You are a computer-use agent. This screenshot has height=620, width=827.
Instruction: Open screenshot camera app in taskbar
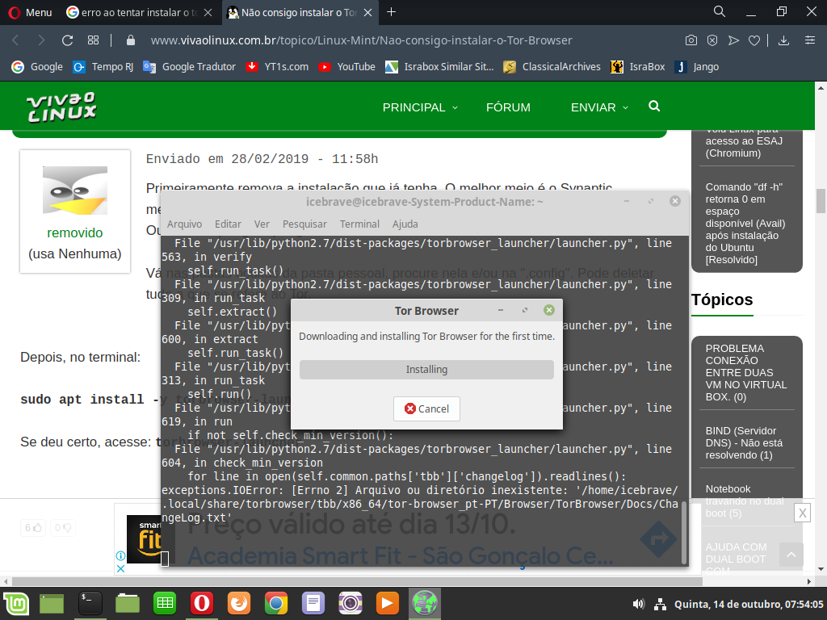click(351, 604)
